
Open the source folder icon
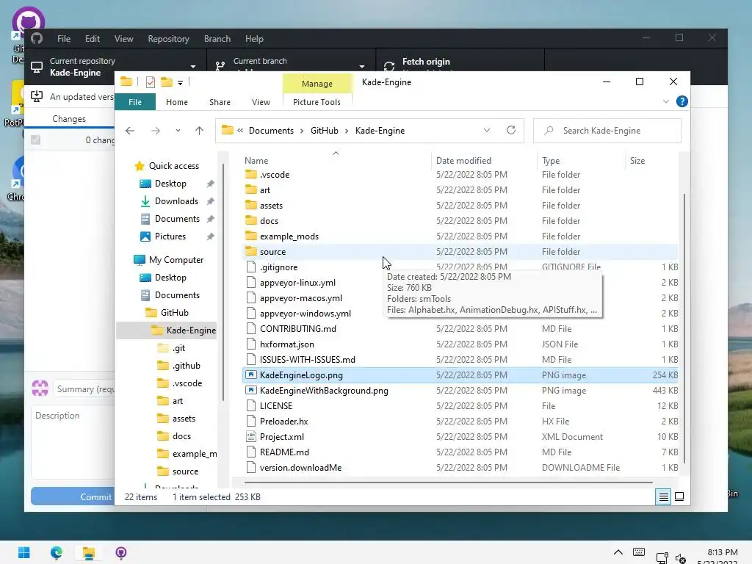point(251,251)
